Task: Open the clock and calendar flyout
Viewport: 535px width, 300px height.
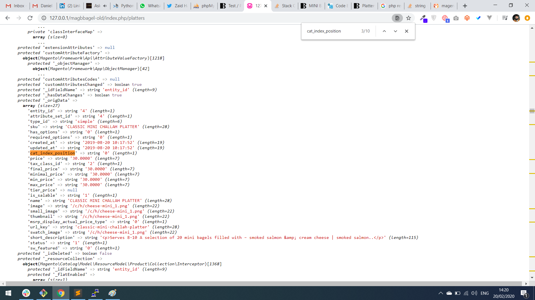Action: click(504, 293)
